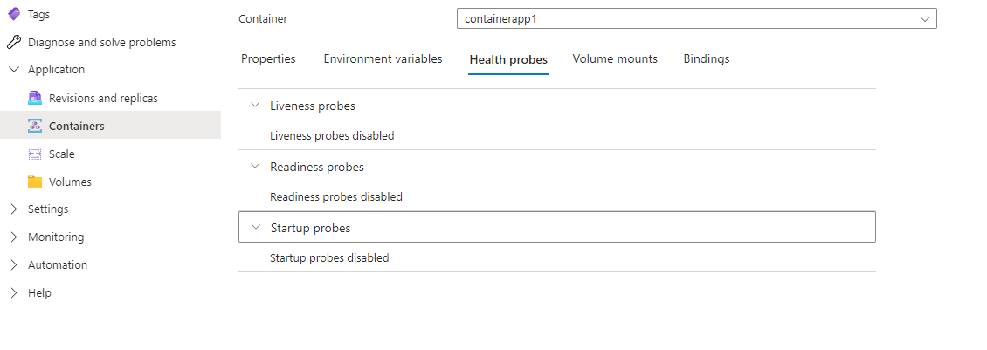This screenshot has width=987, height=350.
Task: Open the Container dropdown showing containerapp1
Action: point(697,19)
